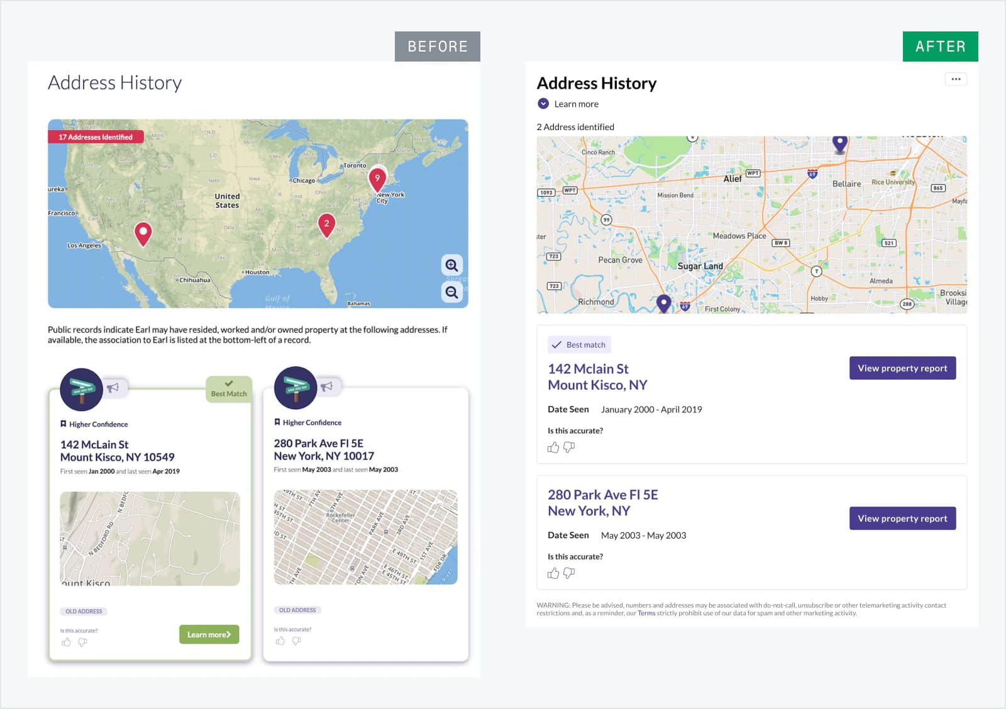This screenshot has height=709, width=1006.
Task: View property report for 142 Mclain St
Action: 902,368
